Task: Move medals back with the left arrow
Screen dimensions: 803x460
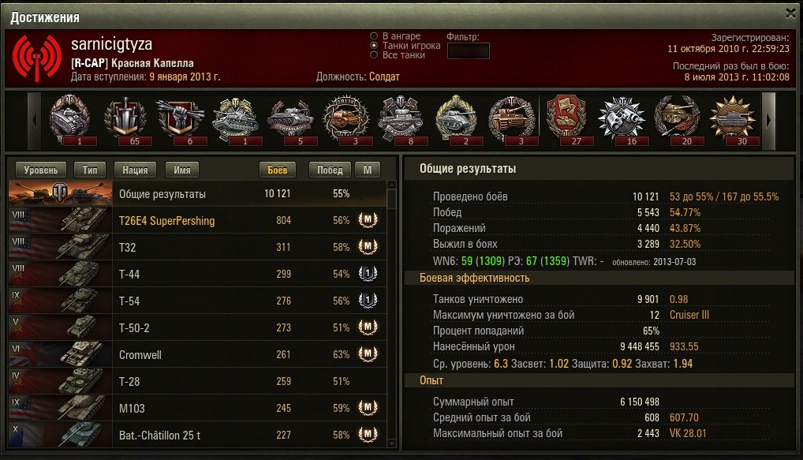Action: (34, 121)
